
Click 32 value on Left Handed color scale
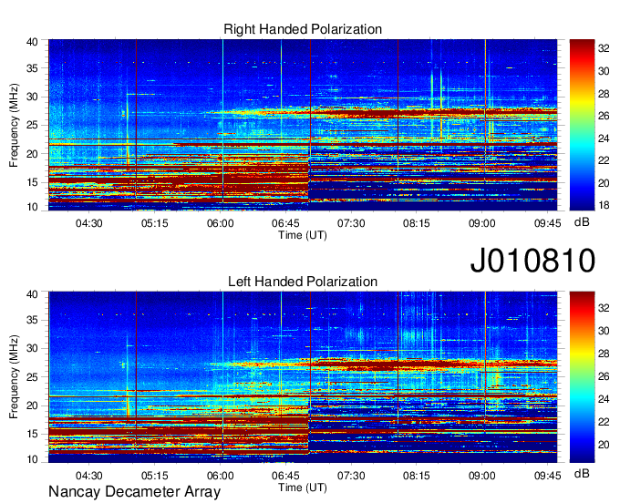604,308
